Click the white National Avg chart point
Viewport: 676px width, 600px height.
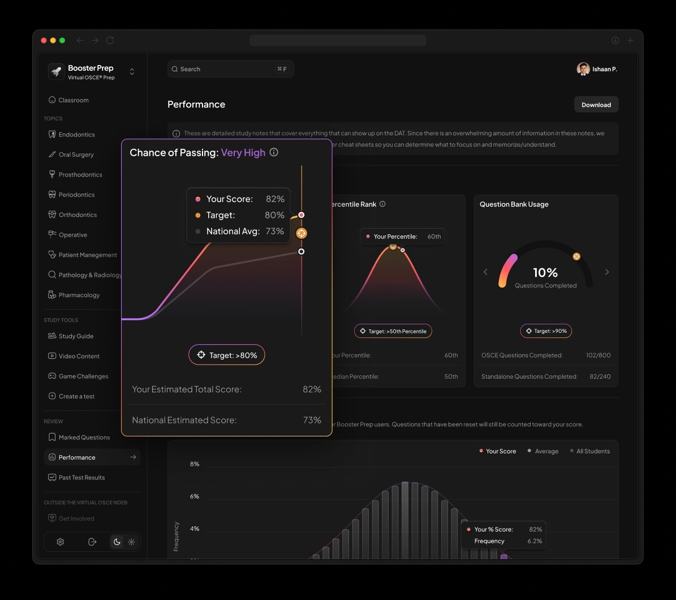(x=302, y=251)
